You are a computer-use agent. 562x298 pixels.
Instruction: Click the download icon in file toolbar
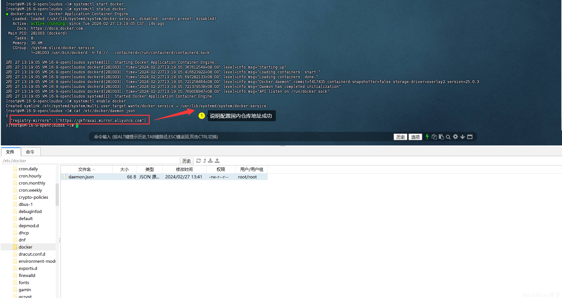pyautogui.click(x=211, y=161)
